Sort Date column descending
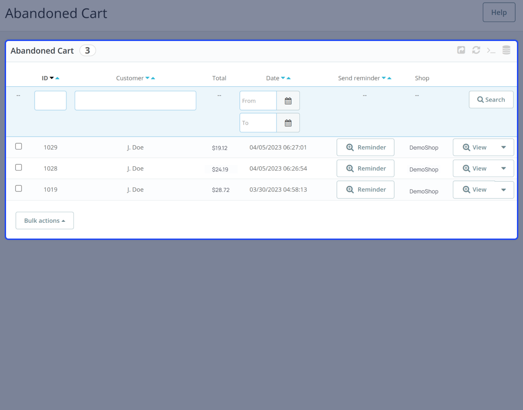This screenshot has width=523, height=410. click(x=283, y=78)
